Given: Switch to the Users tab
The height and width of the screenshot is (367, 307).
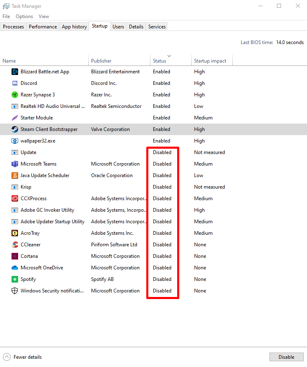Looking at the screenshot, I should click(118, 27).
